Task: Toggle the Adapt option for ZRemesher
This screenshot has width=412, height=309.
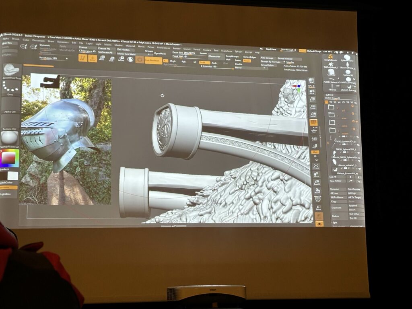Action: [x=247, y=61]
